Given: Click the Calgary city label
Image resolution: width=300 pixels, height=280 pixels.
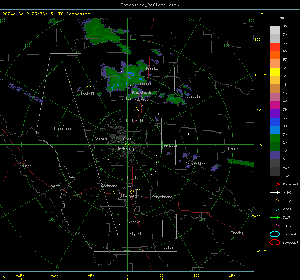Looking at the screenshot, I should pos(130,196).
